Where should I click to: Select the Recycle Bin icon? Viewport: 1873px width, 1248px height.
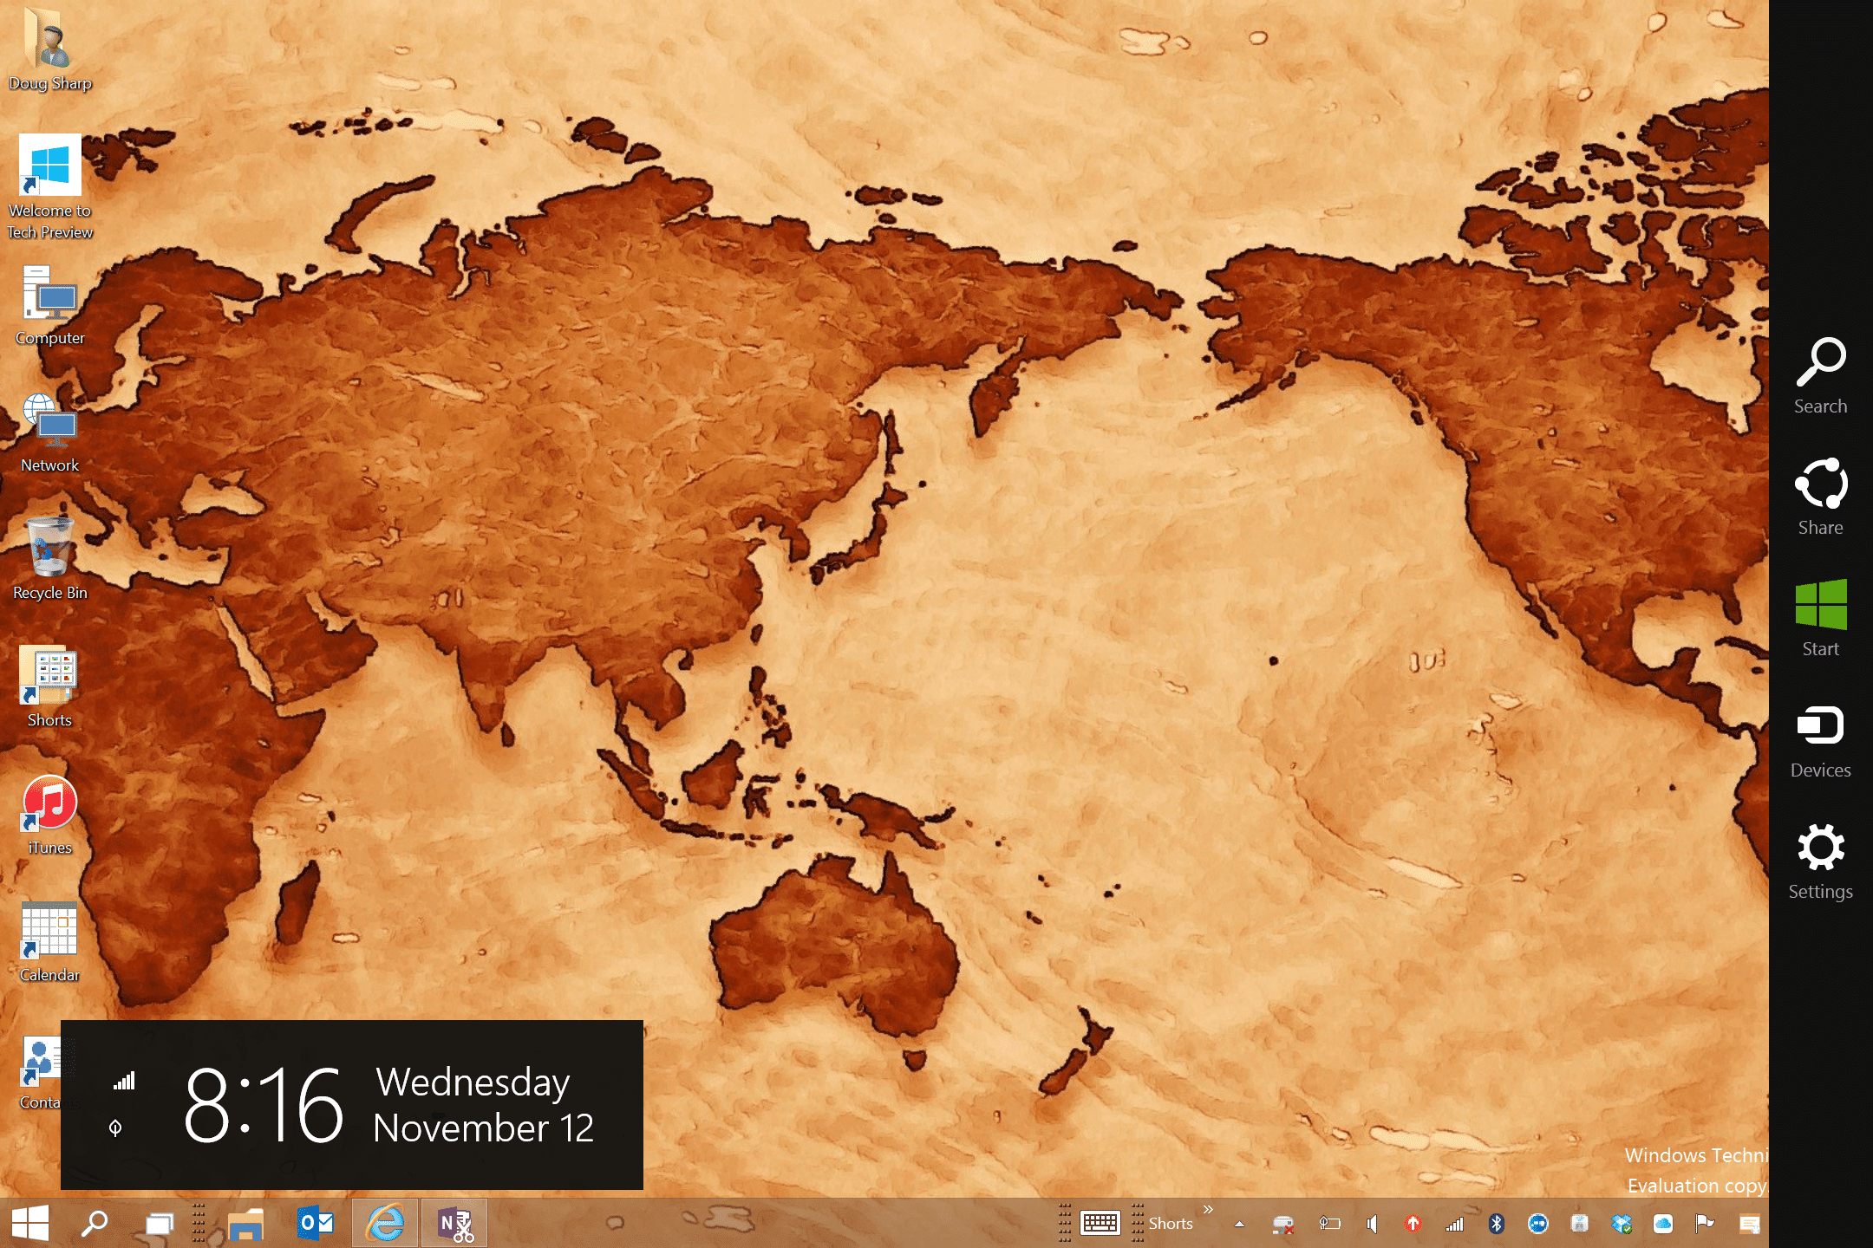coord(50,559)
